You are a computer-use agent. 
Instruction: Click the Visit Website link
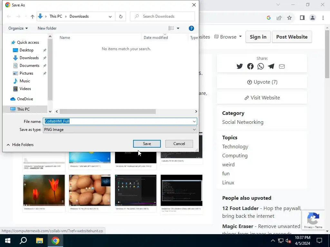click(262, 98)
